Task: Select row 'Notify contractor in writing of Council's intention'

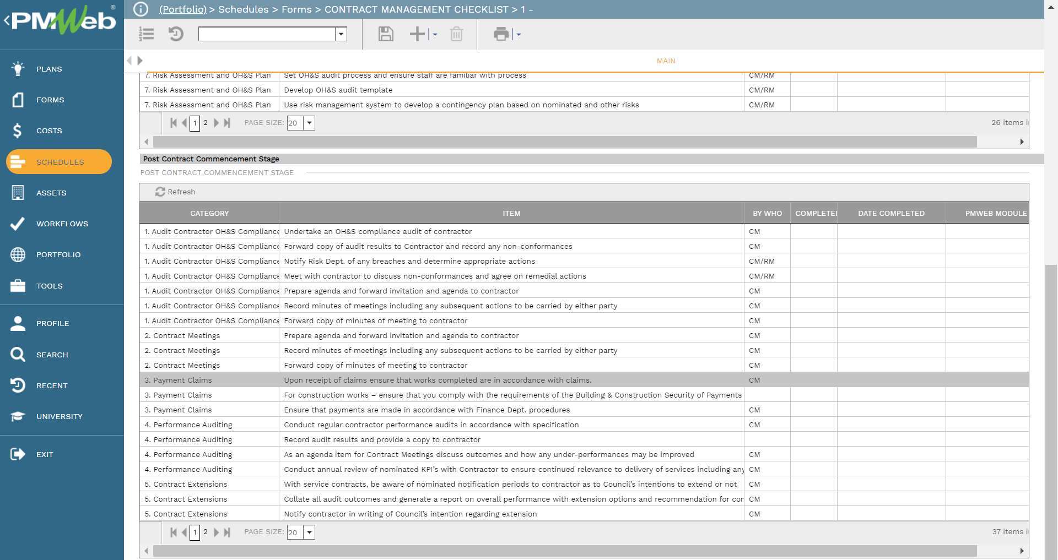Action: pos(584,514)
